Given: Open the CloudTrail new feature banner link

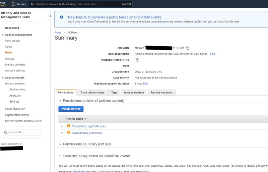Looking at the screenshot, I should [115, 17].
